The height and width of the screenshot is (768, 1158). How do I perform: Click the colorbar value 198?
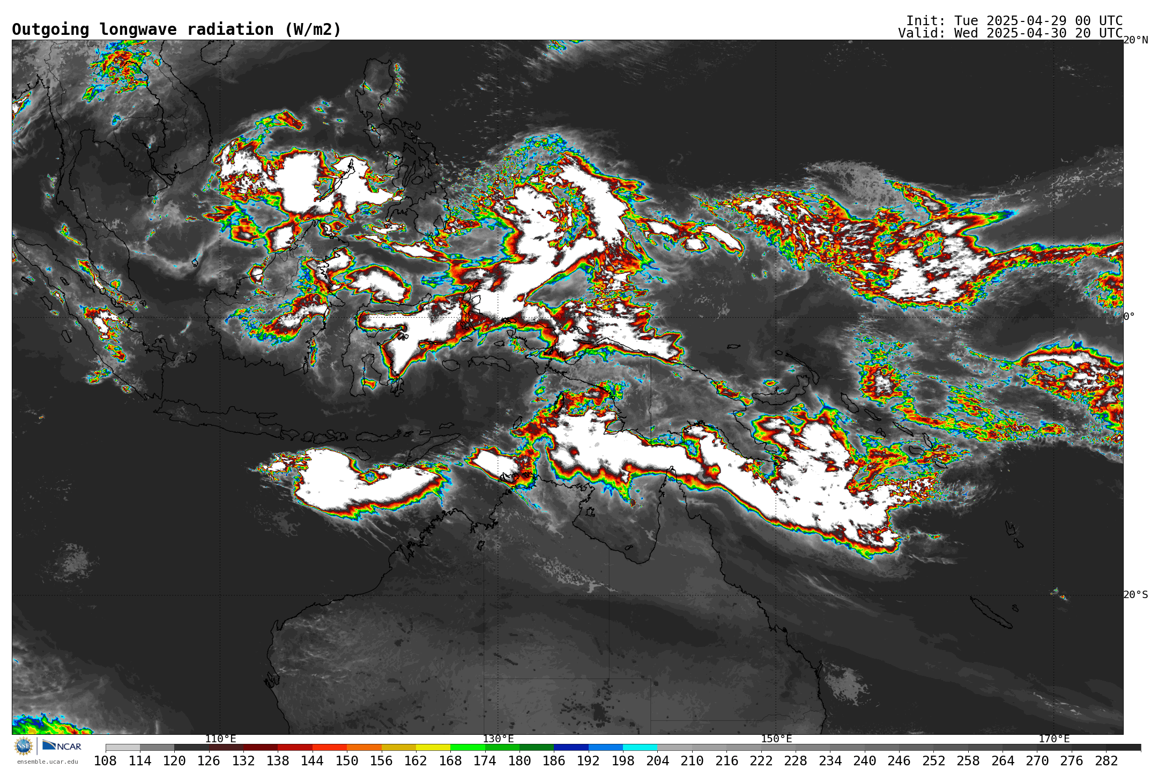(x=623, y=761)
